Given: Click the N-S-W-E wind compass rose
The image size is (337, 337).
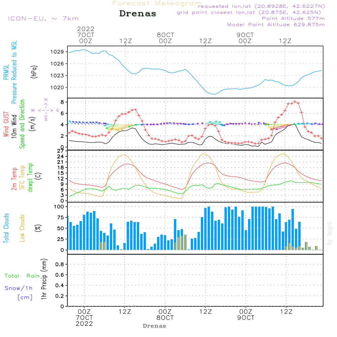Looking at the screenshot, I should point(45,110).
